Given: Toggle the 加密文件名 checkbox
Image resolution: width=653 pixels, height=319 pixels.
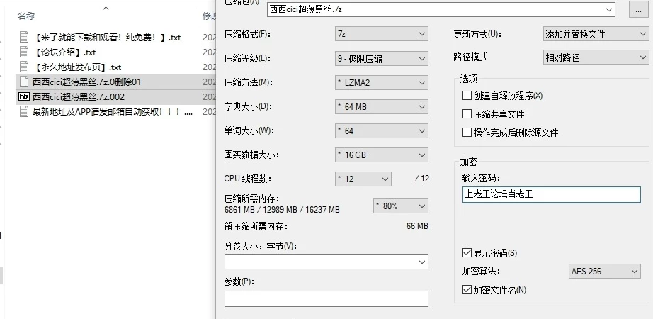Looking at the screenshot, I should click(467, 290).
